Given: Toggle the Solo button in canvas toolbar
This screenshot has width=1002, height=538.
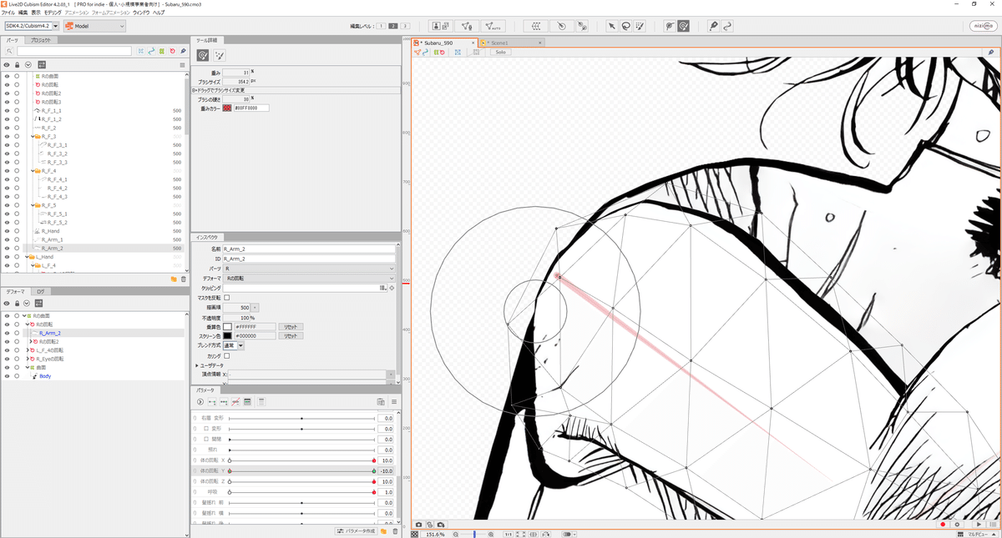Looking at the screenshot, I should coord(500,52).
